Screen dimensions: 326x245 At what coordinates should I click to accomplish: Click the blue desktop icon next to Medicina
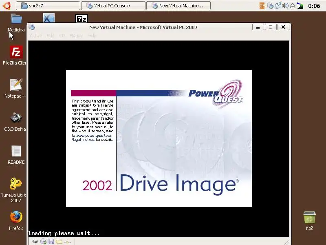[x=49, y=18]
